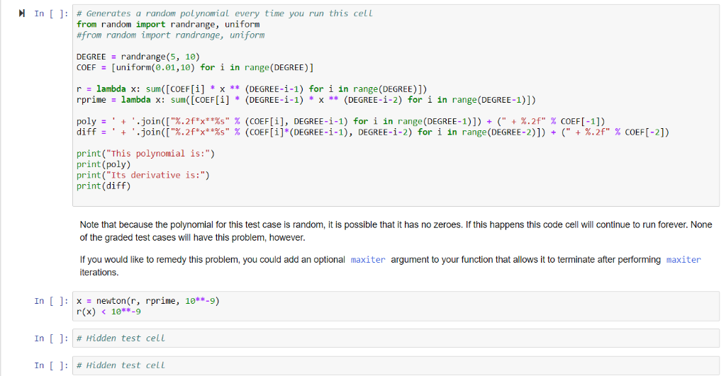Viewport: 726px width, 376px height.
Task: Click the poly string join line
Action: (340, 122)
